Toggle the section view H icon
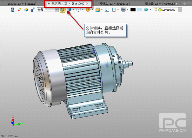The height and width of the screenshot is (138, 192). (x=113, y=10)
